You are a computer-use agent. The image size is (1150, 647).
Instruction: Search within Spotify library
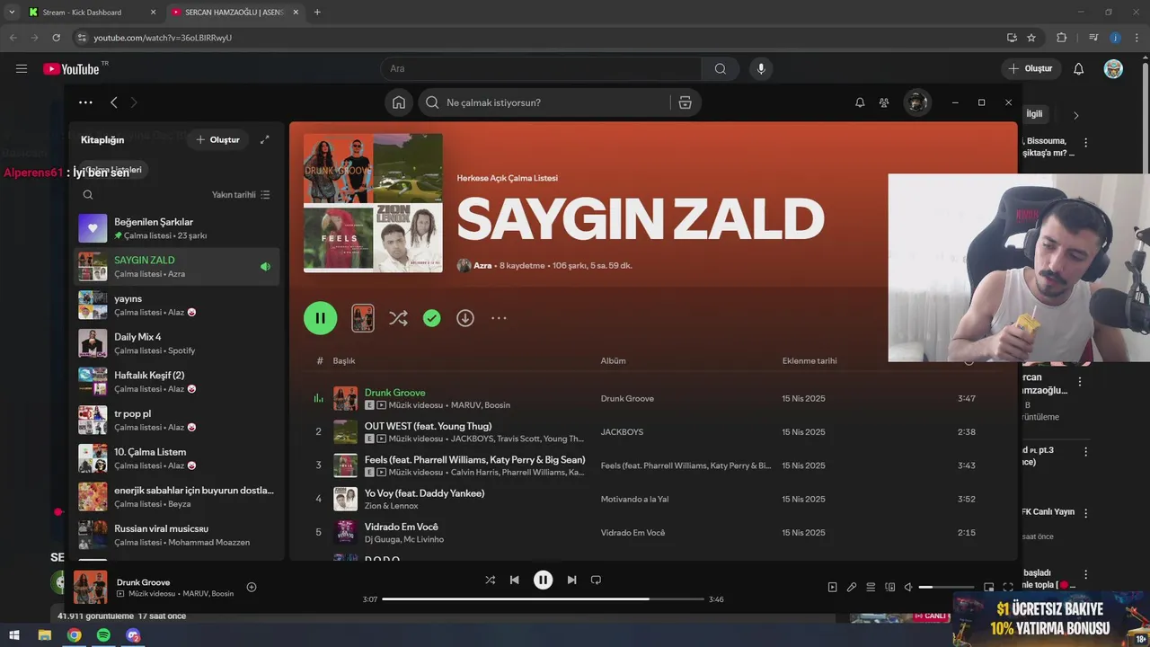click(88, 194)
